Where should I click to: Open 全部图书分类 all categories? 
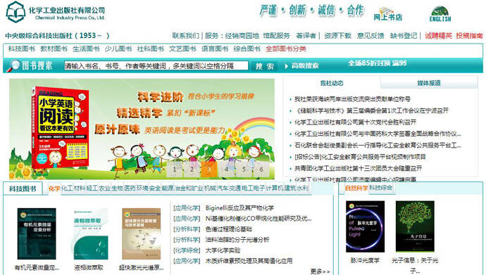point(286,49)
